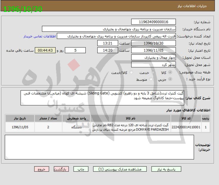This screenshot has height=185, width=219.
Task: Click remaining time field 00:44:43
Action: coord(45,50)
